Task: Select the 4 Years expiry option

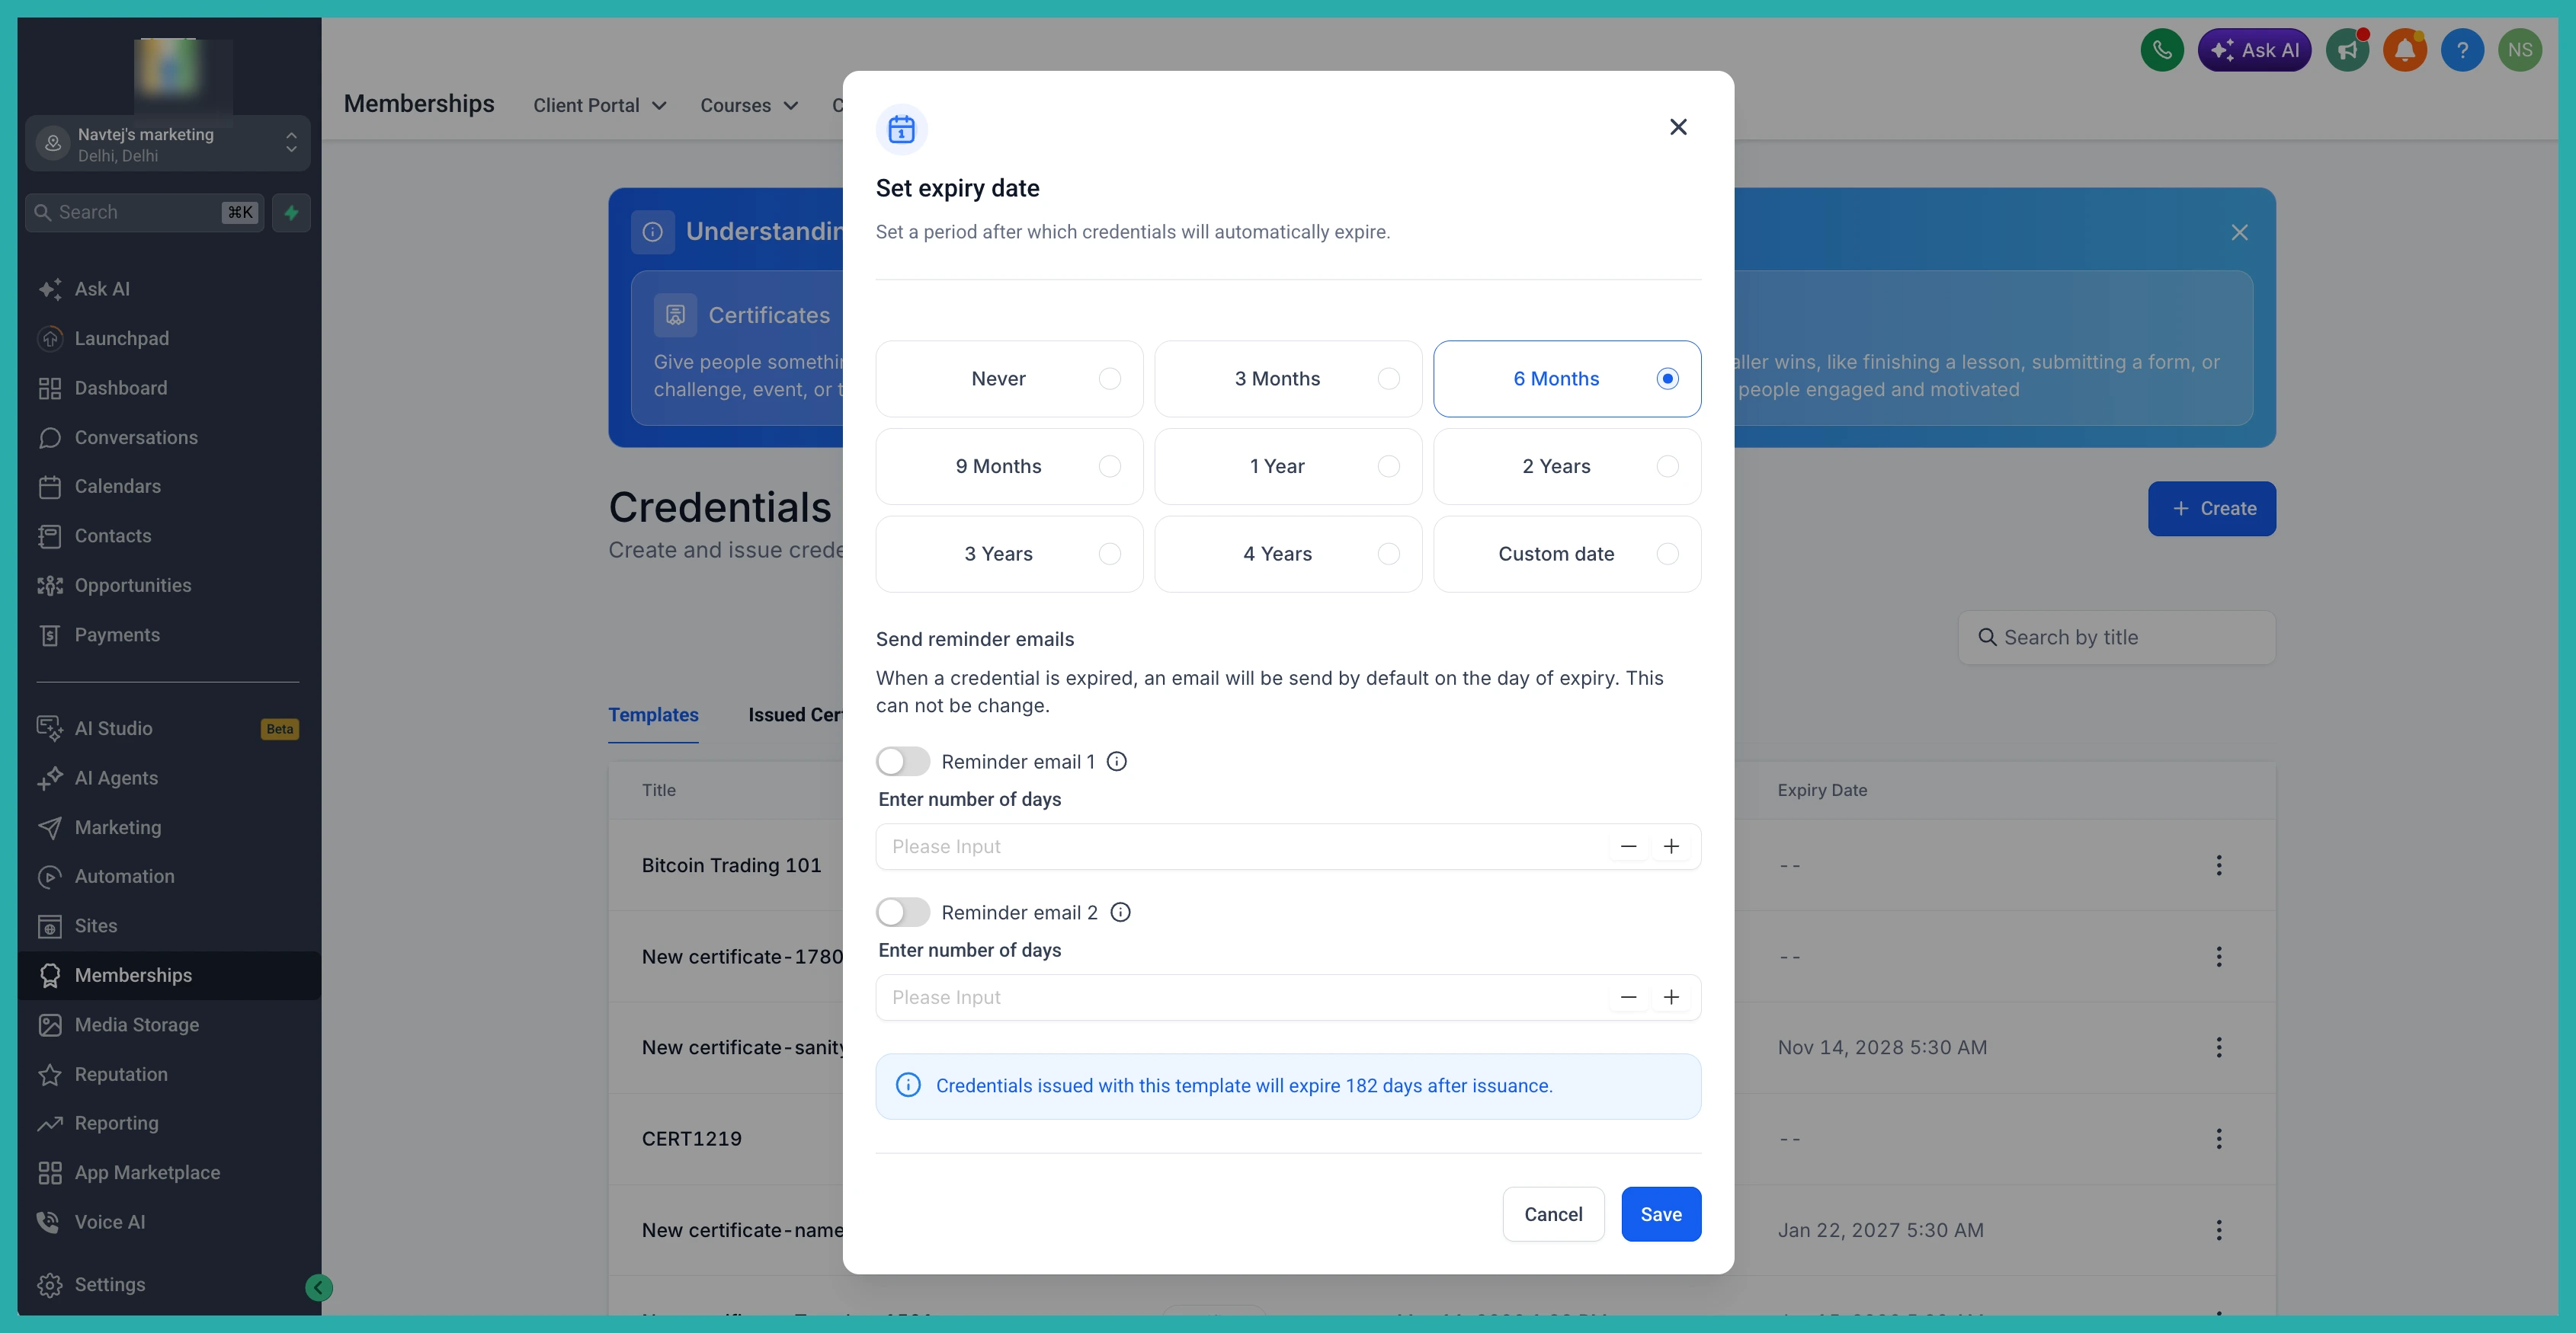Action: click(1288, 554)
